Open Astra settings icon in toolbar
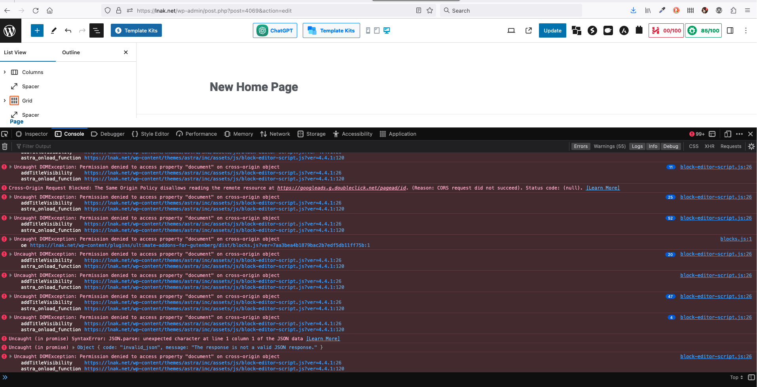Viewport: 757px width, 387px height. pyautogui.click(x=624, y=30)
